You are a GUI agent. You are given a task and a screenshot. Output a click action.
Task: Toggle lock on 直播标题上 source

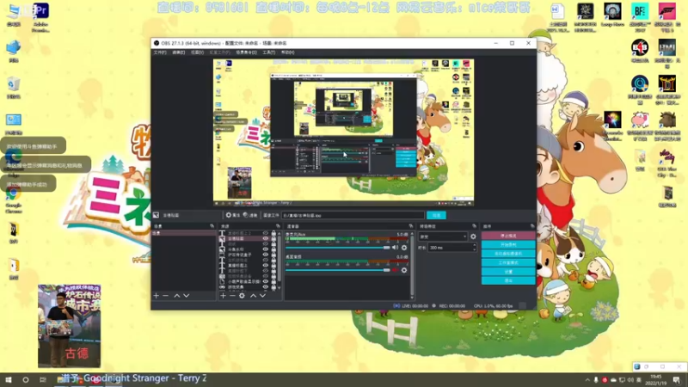pos(273,266)
